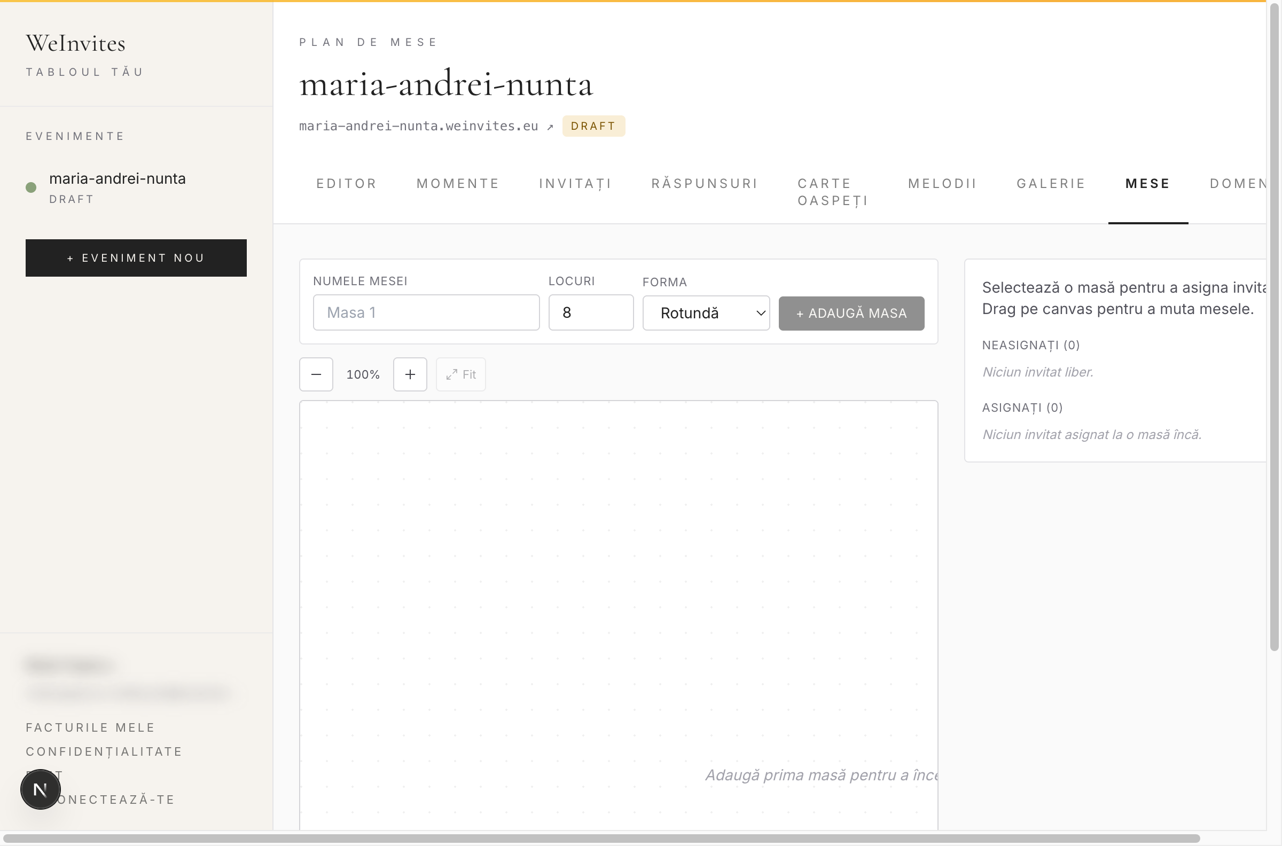The width and height of the screenshot is (1282, 846).
Task: Switch to the Editor tab
Action: pyautogui.click(x=346, y=183)
